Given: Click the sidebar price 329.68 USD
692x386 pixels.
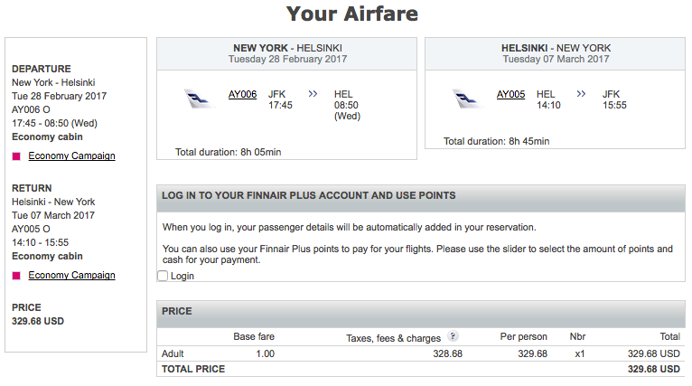Looking at the screenshot, I should (38, 321).
